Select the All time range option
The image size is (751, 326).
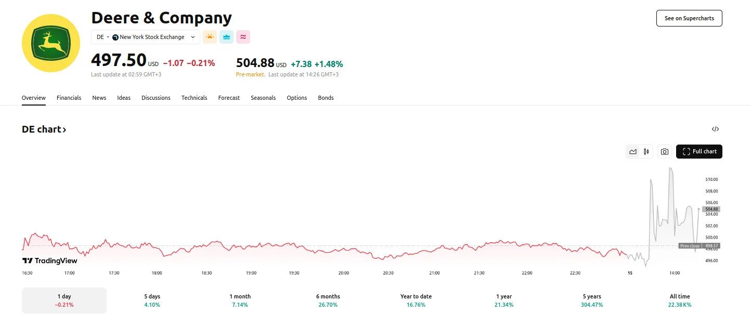pyautogui.click(x=680, y=301)
